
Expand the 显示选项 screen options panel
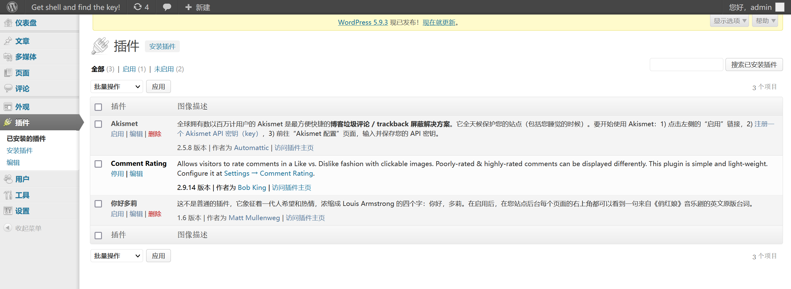click(730, 21)
